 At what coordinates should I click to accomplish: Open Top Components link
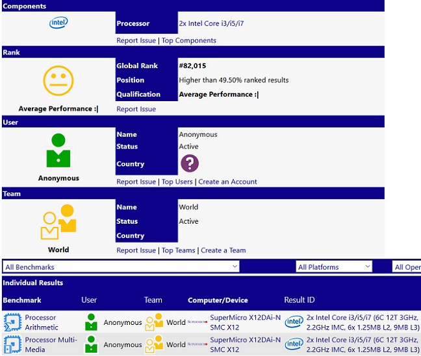[x=189, y=40]
